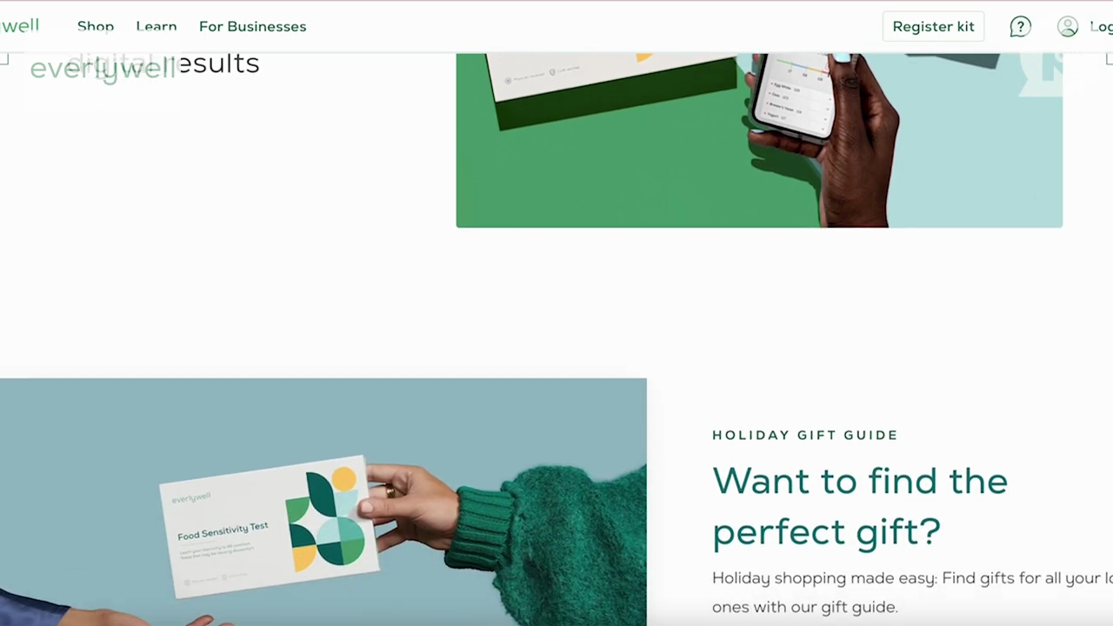Click the right corner bracket marker
This screenshot has height=626, width=1113.
coord(1109,59)
